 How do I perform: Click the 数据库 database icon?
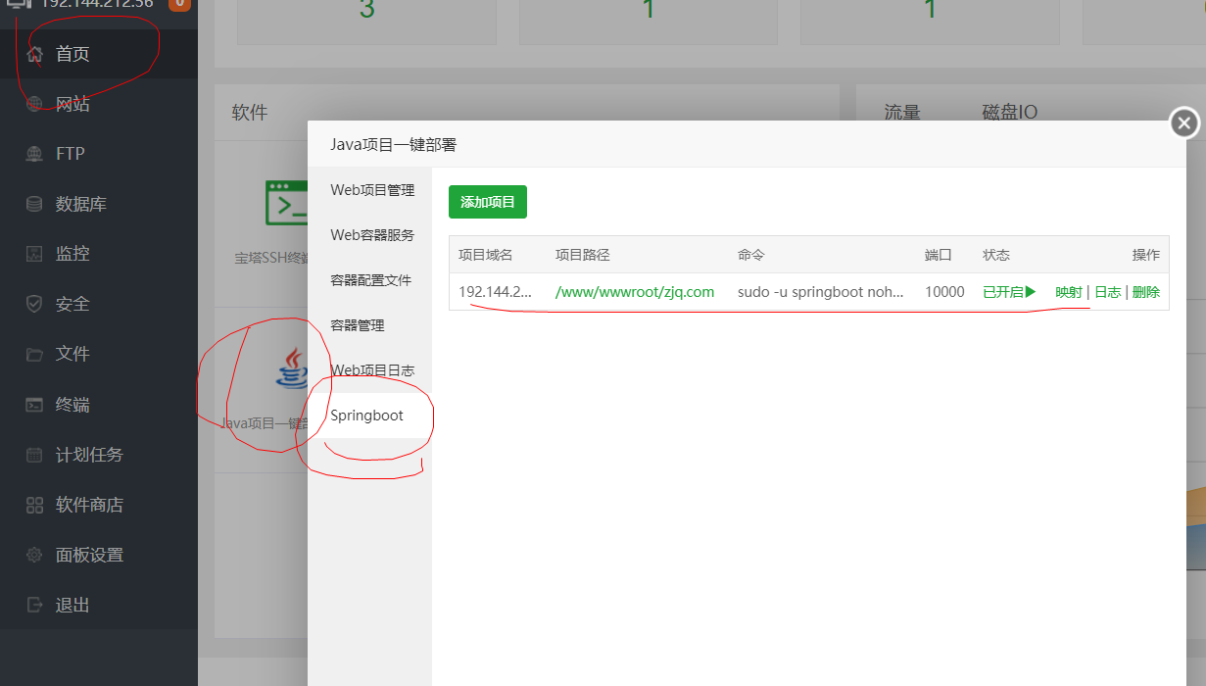coord(35,204)
